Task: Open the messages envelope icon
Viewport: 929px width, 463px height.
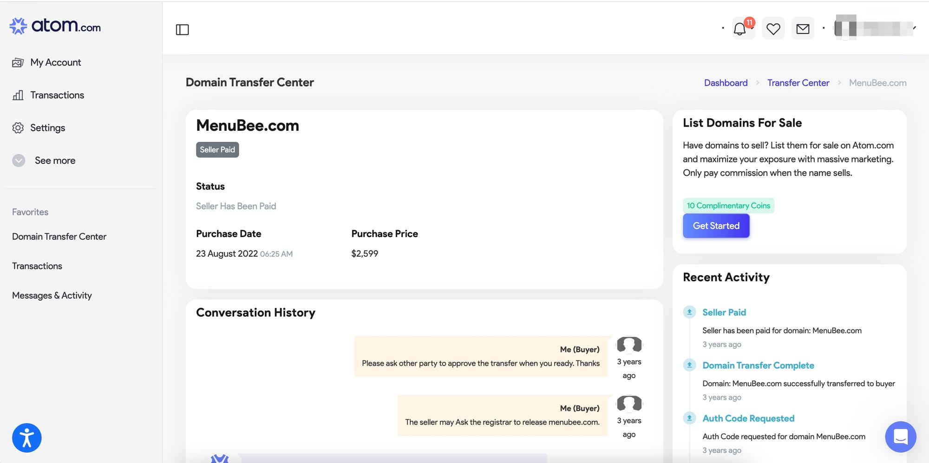Action: (803, 29)
